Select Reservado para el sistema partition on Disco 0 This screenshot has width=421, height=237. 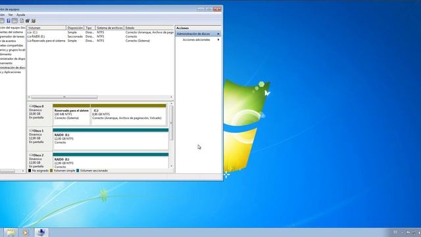click(72, 115)
